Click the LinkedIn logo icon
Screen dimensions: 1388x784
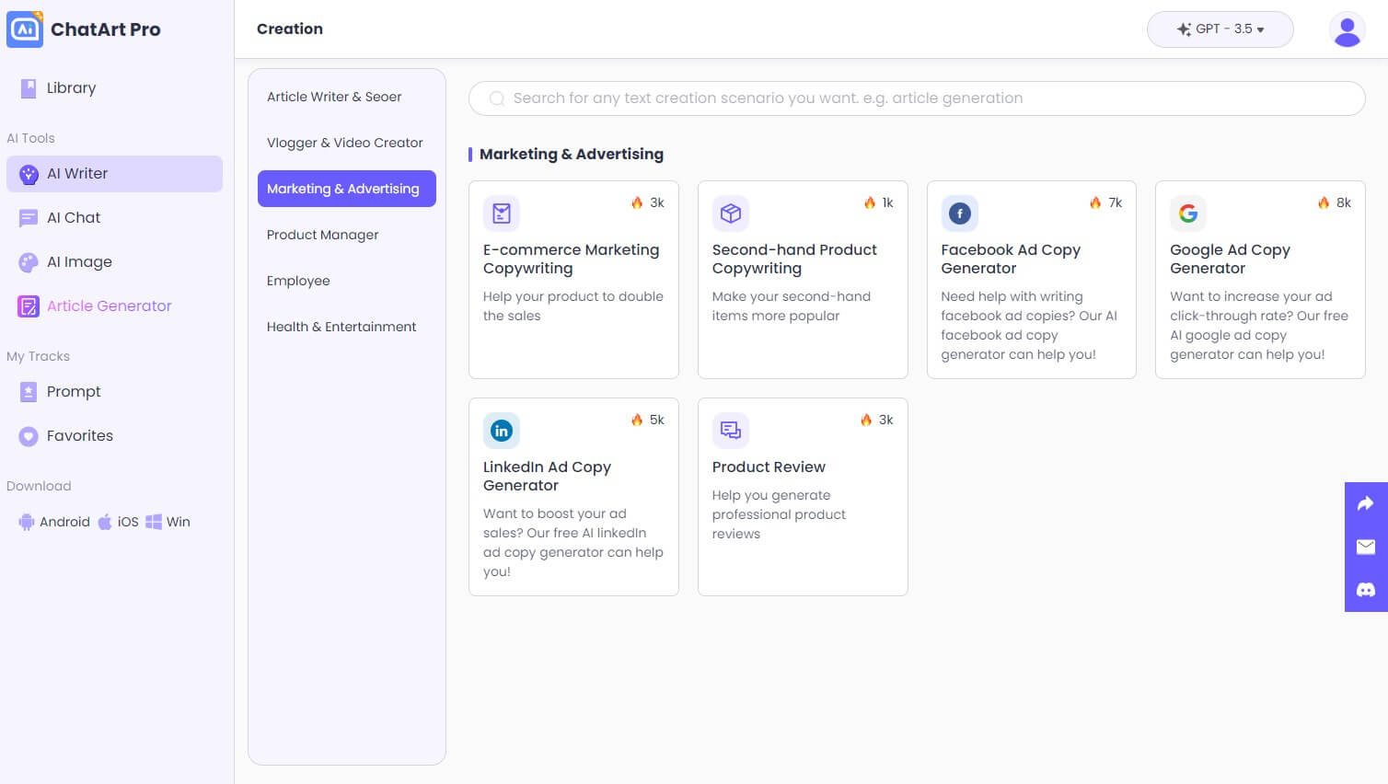click(x=502, y=431)
